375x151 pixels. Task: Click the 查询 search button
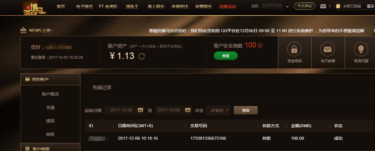click(246, 110)
